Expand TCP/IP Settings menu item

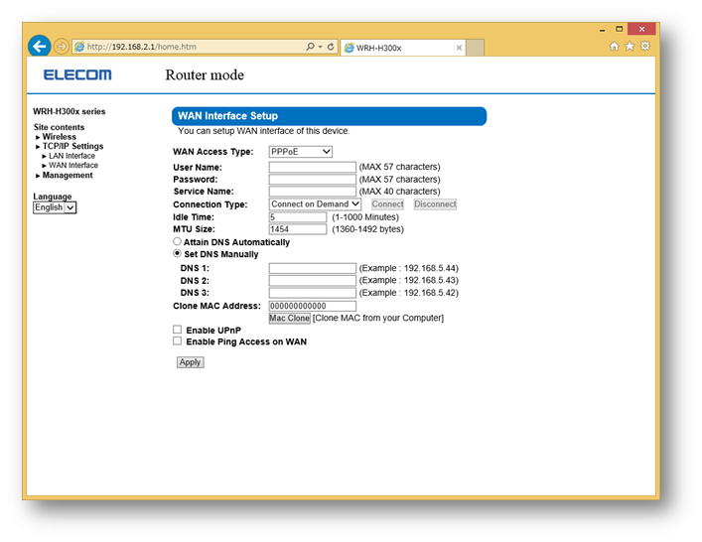(72, 146)
